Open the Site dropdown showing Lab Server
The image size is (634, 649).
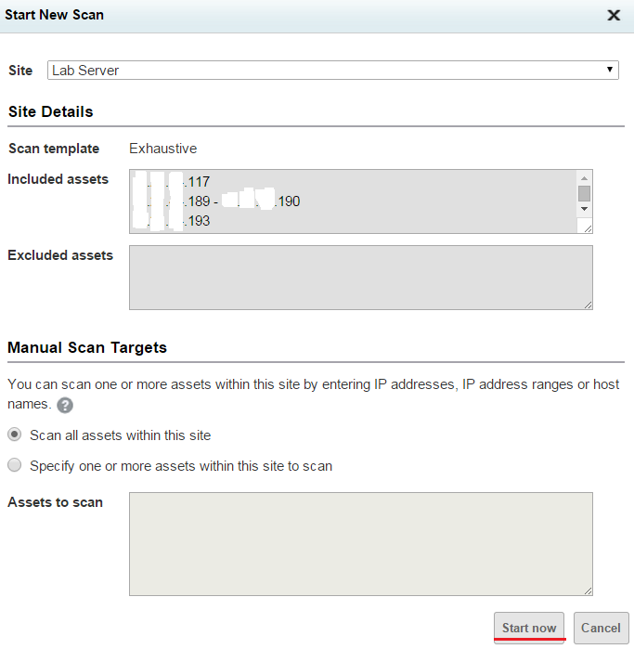point(332,71)
